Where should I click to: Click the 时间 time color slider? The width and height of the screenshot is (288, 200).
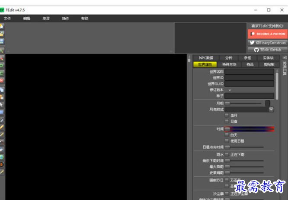point(249,129)
